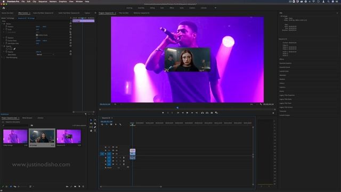Open timeline display settings wrench
This screenshot has width=341, height=192.
pos(120,124)
